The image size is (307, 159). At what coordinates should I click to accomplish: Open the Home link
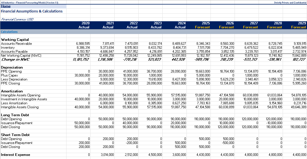tap(6, 6)
